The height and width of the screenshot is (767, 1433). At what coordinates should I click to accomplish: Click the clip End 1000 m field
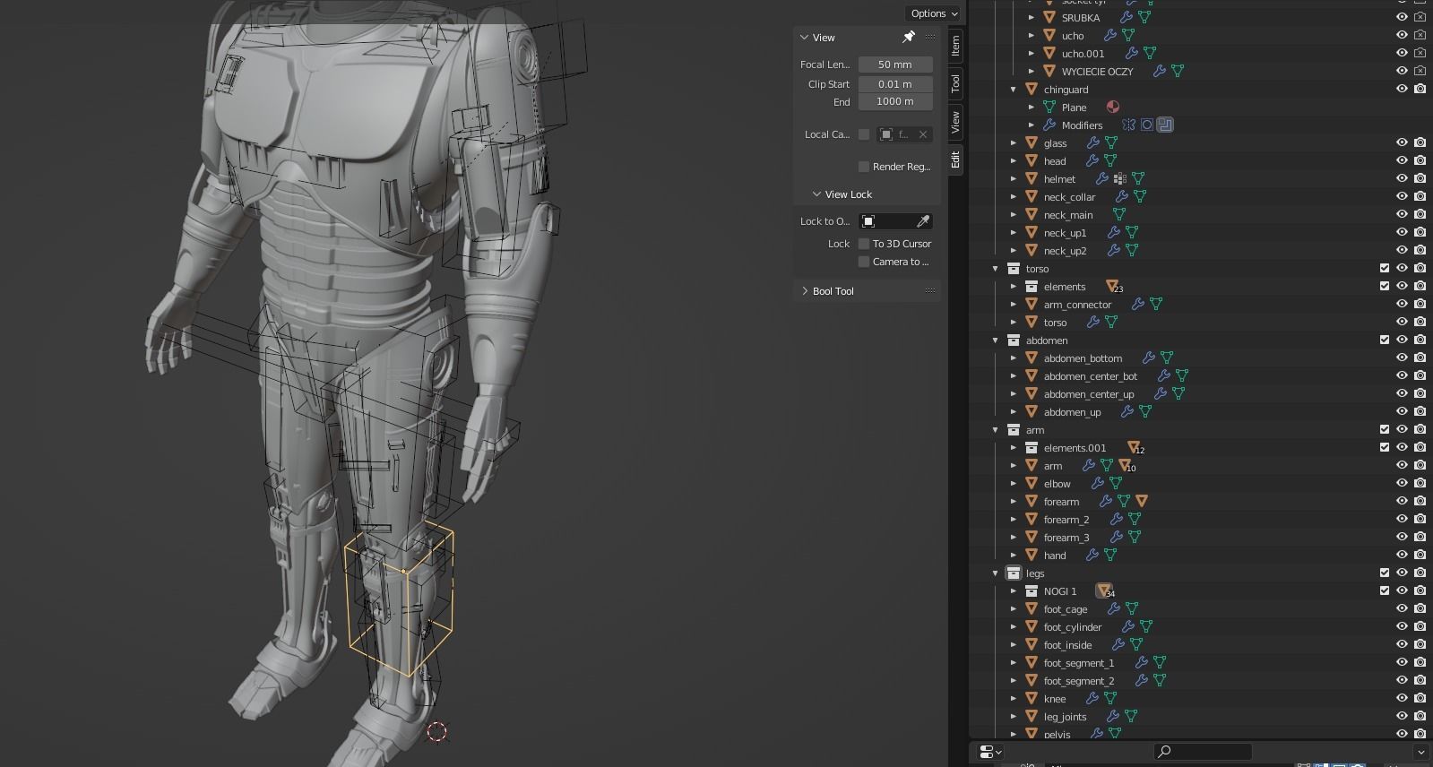895,102
